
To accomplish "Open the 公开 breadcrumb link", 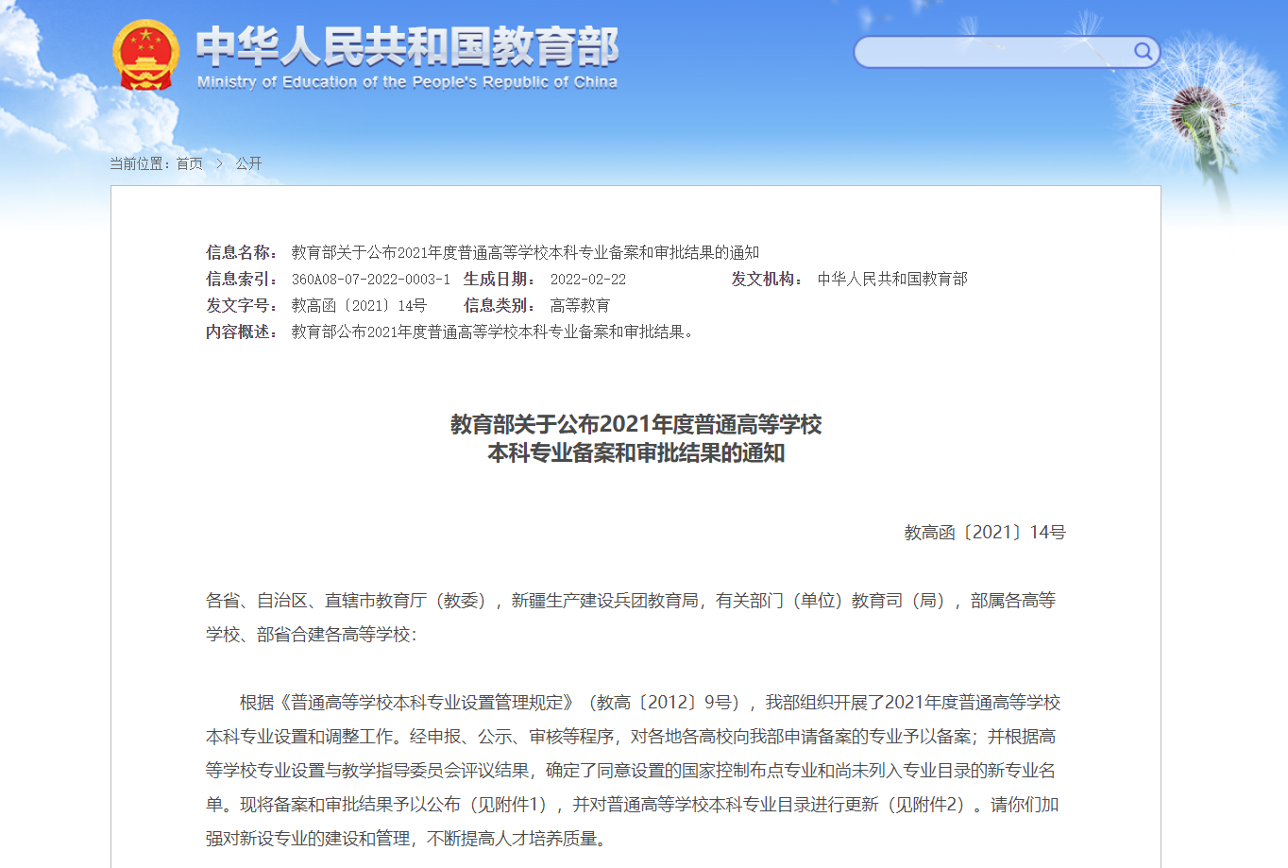I will pos(248,163).
